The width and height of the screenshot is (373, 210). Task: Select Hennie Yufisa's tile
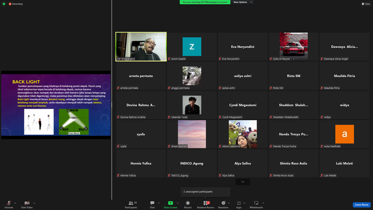(141, 163)
